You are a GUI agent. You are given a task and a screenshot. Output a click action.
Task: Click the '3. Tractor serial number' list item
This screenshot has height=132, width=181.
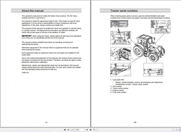[119, 88]
